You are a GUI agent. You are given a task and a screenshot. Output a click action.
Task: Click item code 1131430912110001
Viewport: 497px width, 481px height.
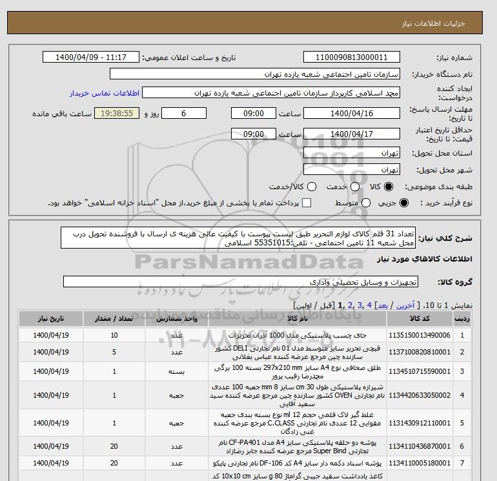coord(420,423)
